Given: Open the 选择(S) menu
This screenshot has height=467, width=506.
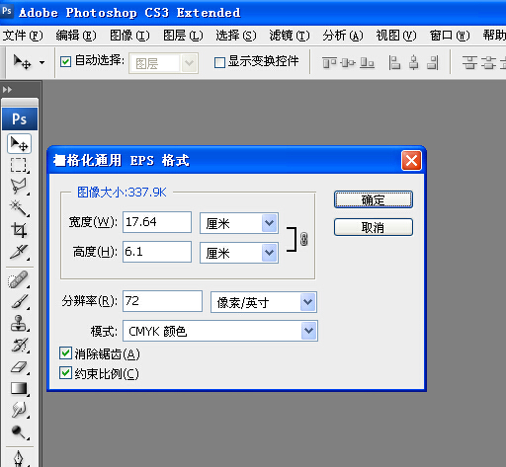Looking at the screenshot, I should [x=236, y=36].
